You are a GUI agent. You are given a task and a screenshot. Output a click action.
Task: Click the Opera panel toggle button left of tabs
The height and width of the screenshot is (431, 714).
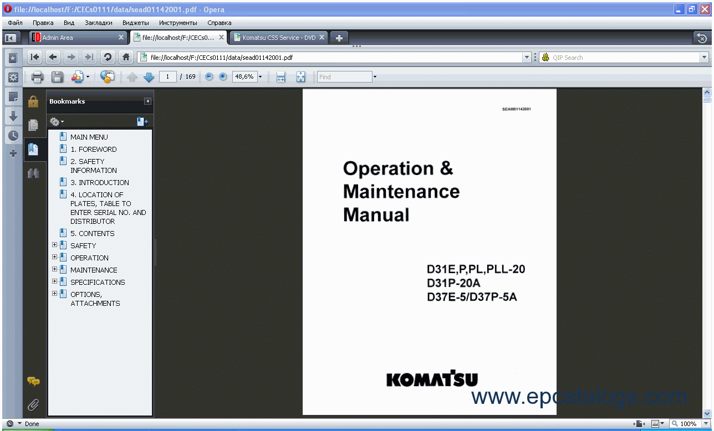click(x=10, y=38)
